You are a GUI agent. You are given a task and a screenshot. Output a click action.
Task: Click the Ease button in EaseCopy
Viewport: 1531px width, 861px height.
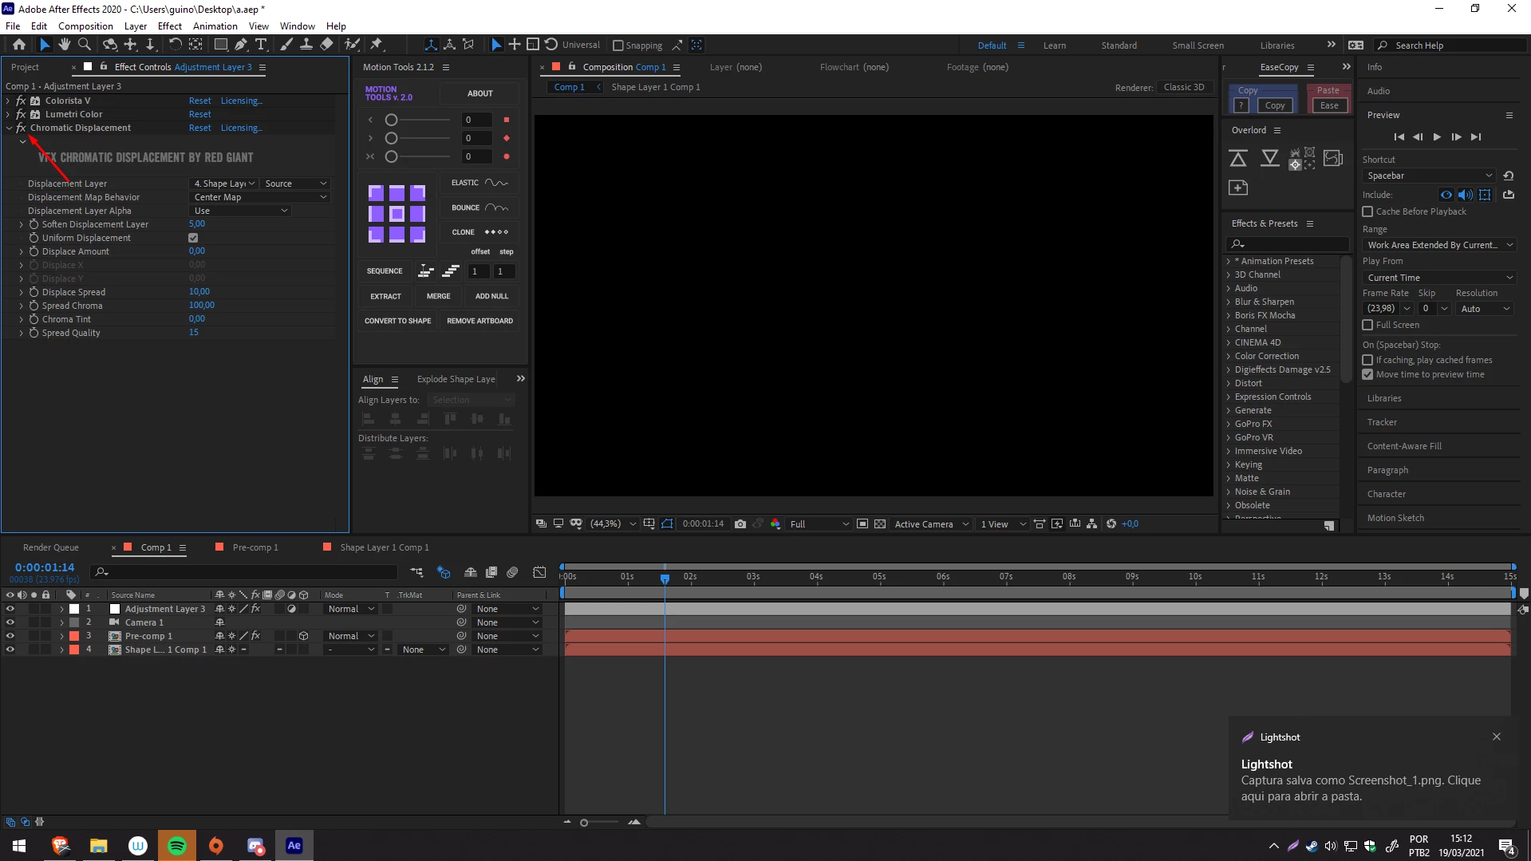tap(1329, 105)
